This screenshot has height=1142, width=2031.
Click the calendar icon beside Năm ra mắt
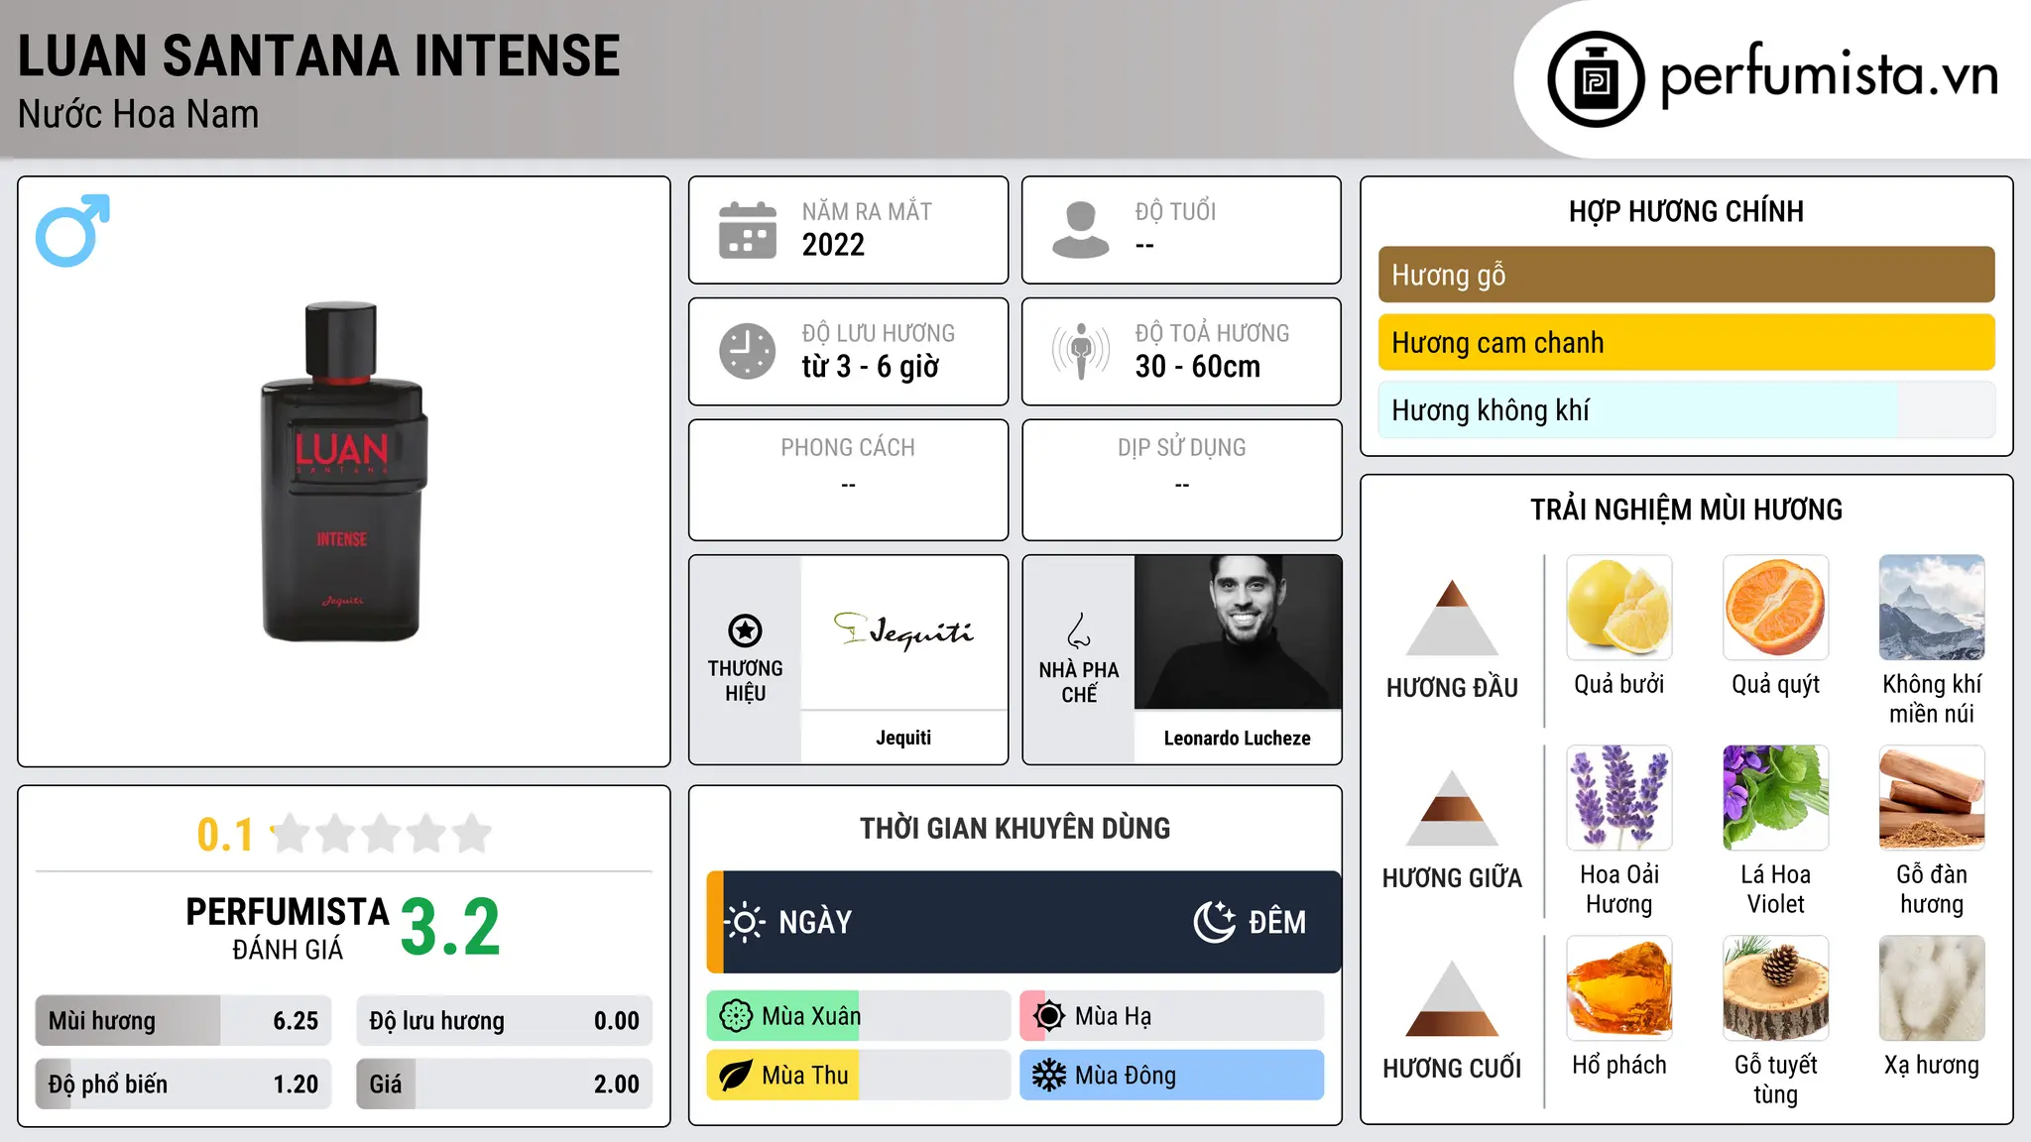click(748, 230)
